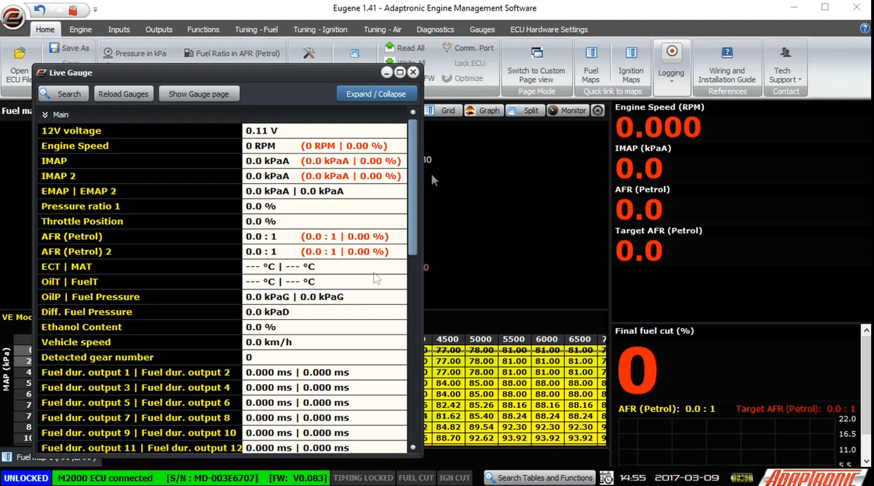Click the Show Gauge page button
This screenshot has width=874, height=486.
tap(199, 94)
